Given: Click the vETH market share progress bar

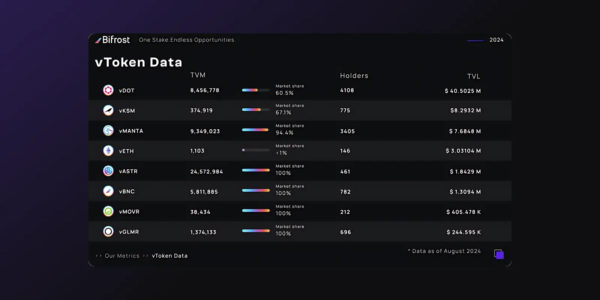Looking at the screenshot, I should pos(256,150).
